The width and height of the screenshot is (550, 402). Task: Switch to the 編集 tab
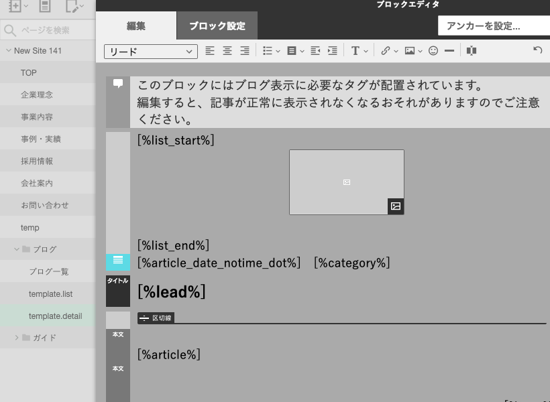pyautogui.click(x=136, y=25)
